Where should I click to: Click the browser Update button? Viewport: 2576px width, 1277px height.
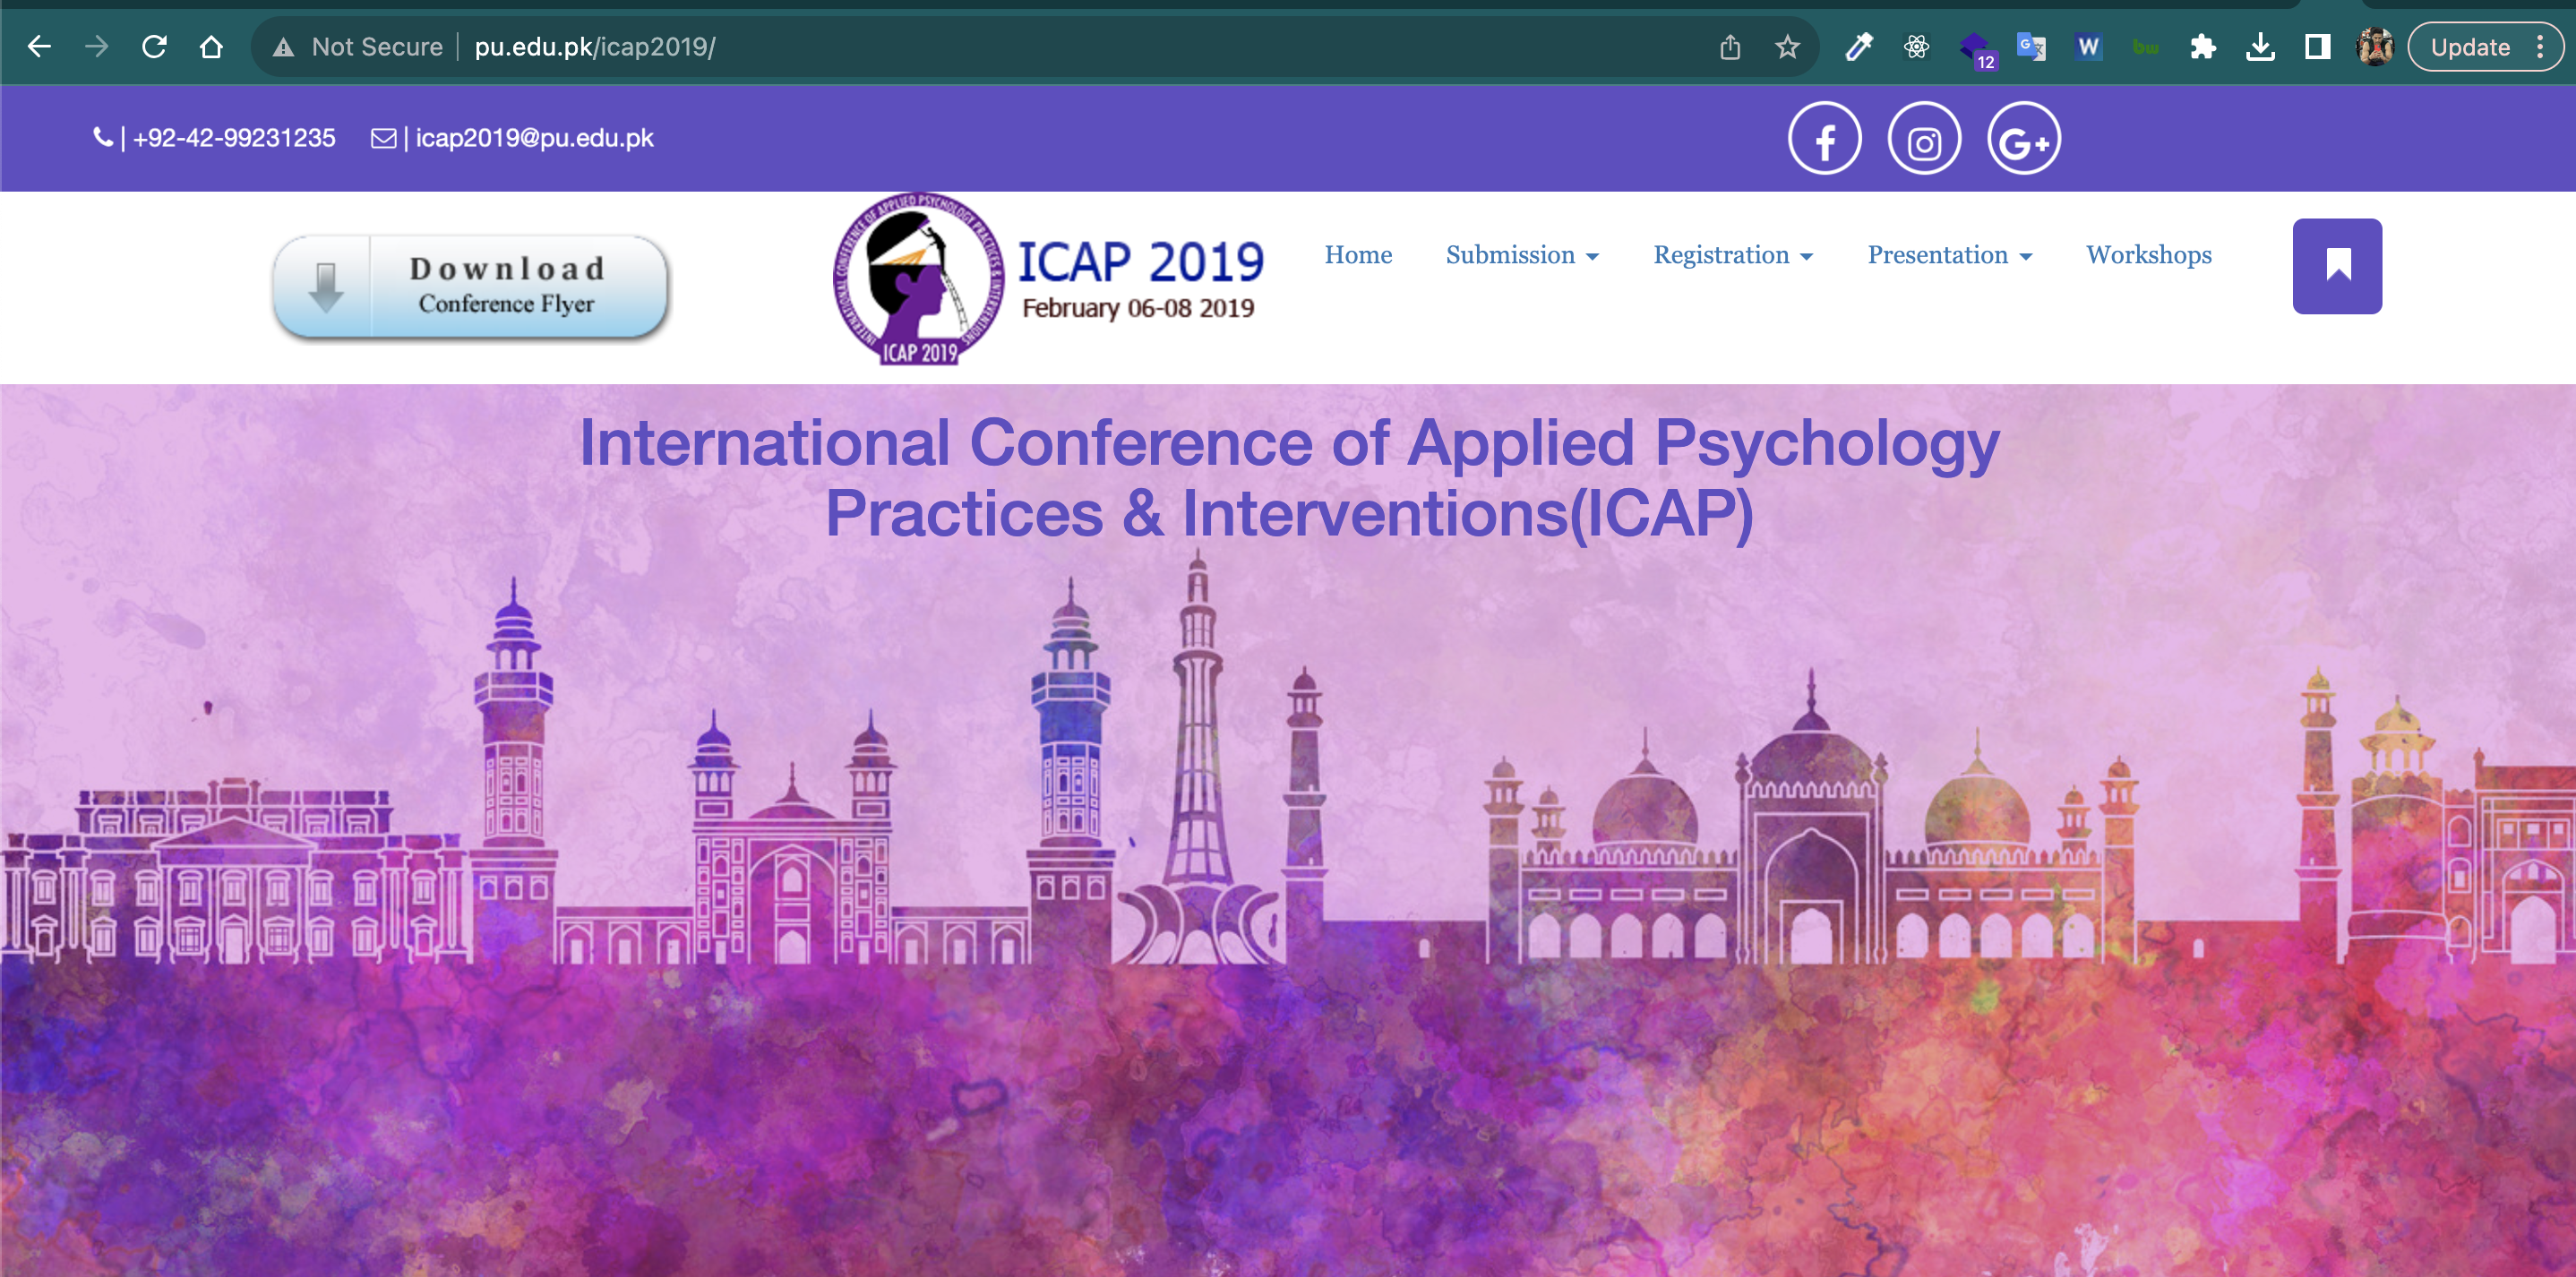(x=2469, y=47)
